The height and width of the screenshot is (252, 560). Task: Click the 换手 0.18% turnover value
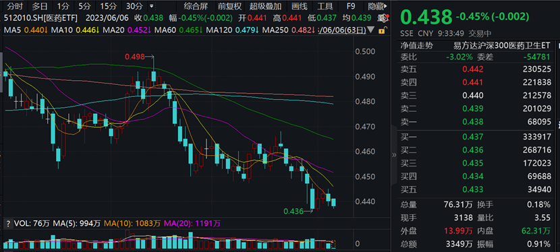pyautogui.click(x=539, y=205)
